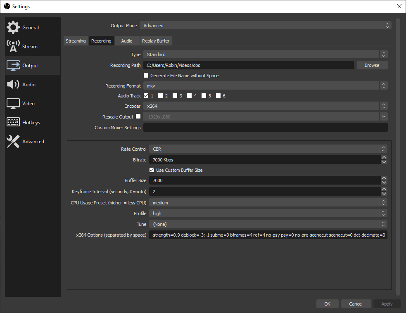The image size is (406, 313).
Task: Switch to the Streaming tab
Action: 76,41
